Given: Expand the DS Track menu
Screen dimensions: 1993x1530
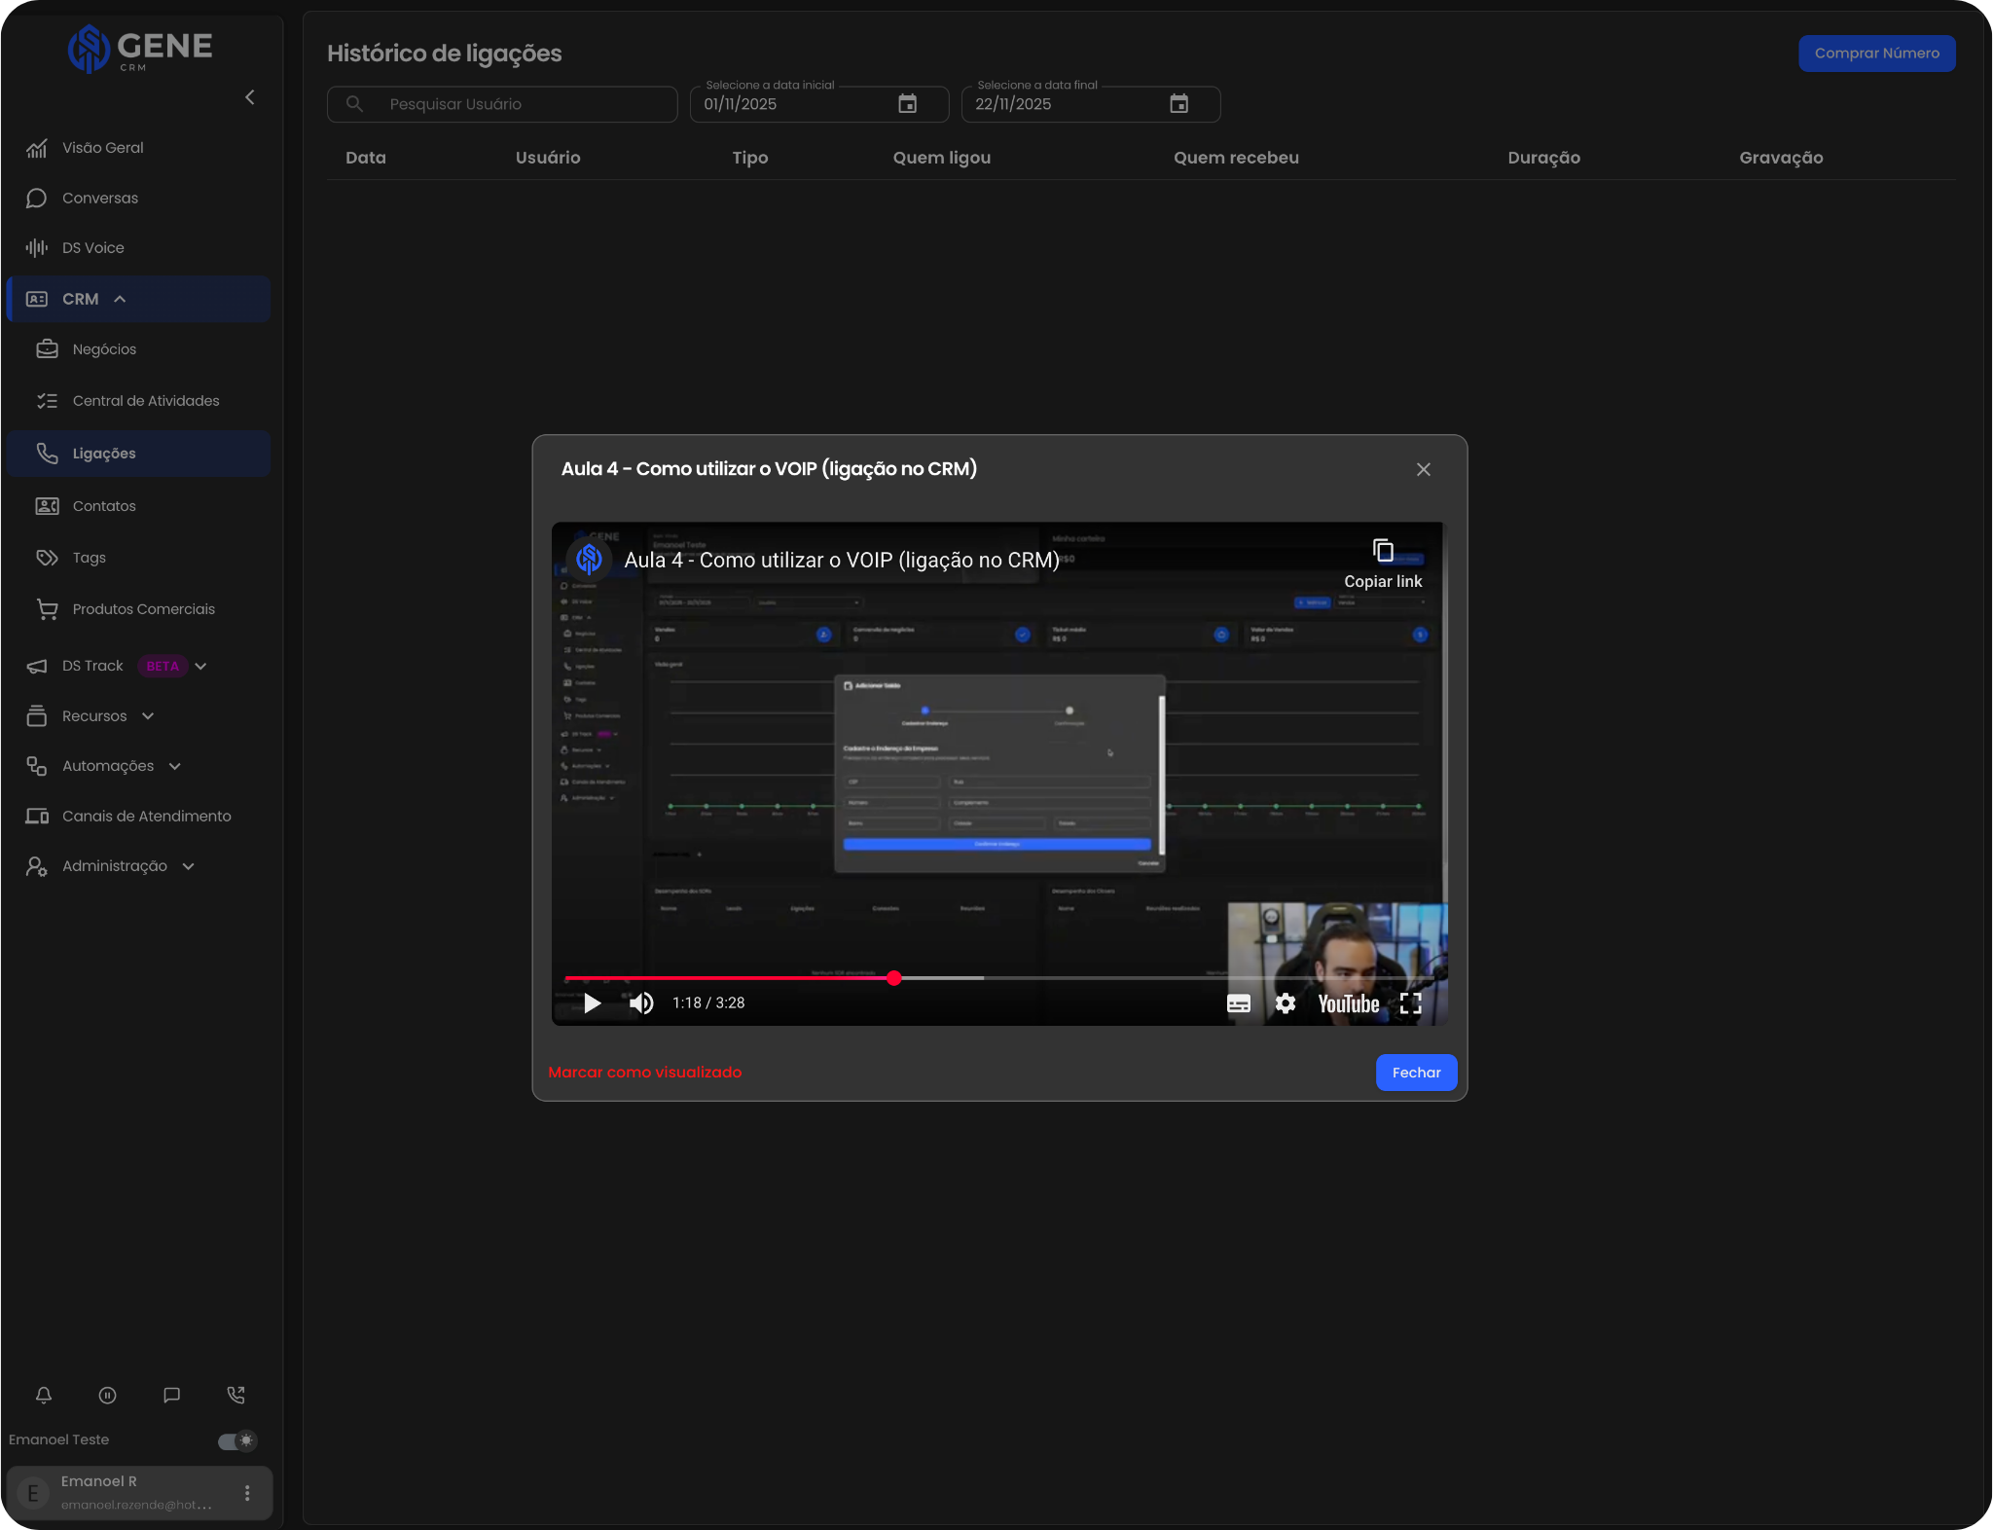Looking at the screenshot, I should tap(200, 667).
